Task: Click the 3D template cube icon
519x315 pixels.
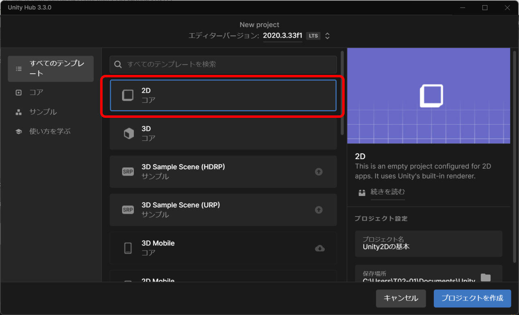Action: point(129,134)
